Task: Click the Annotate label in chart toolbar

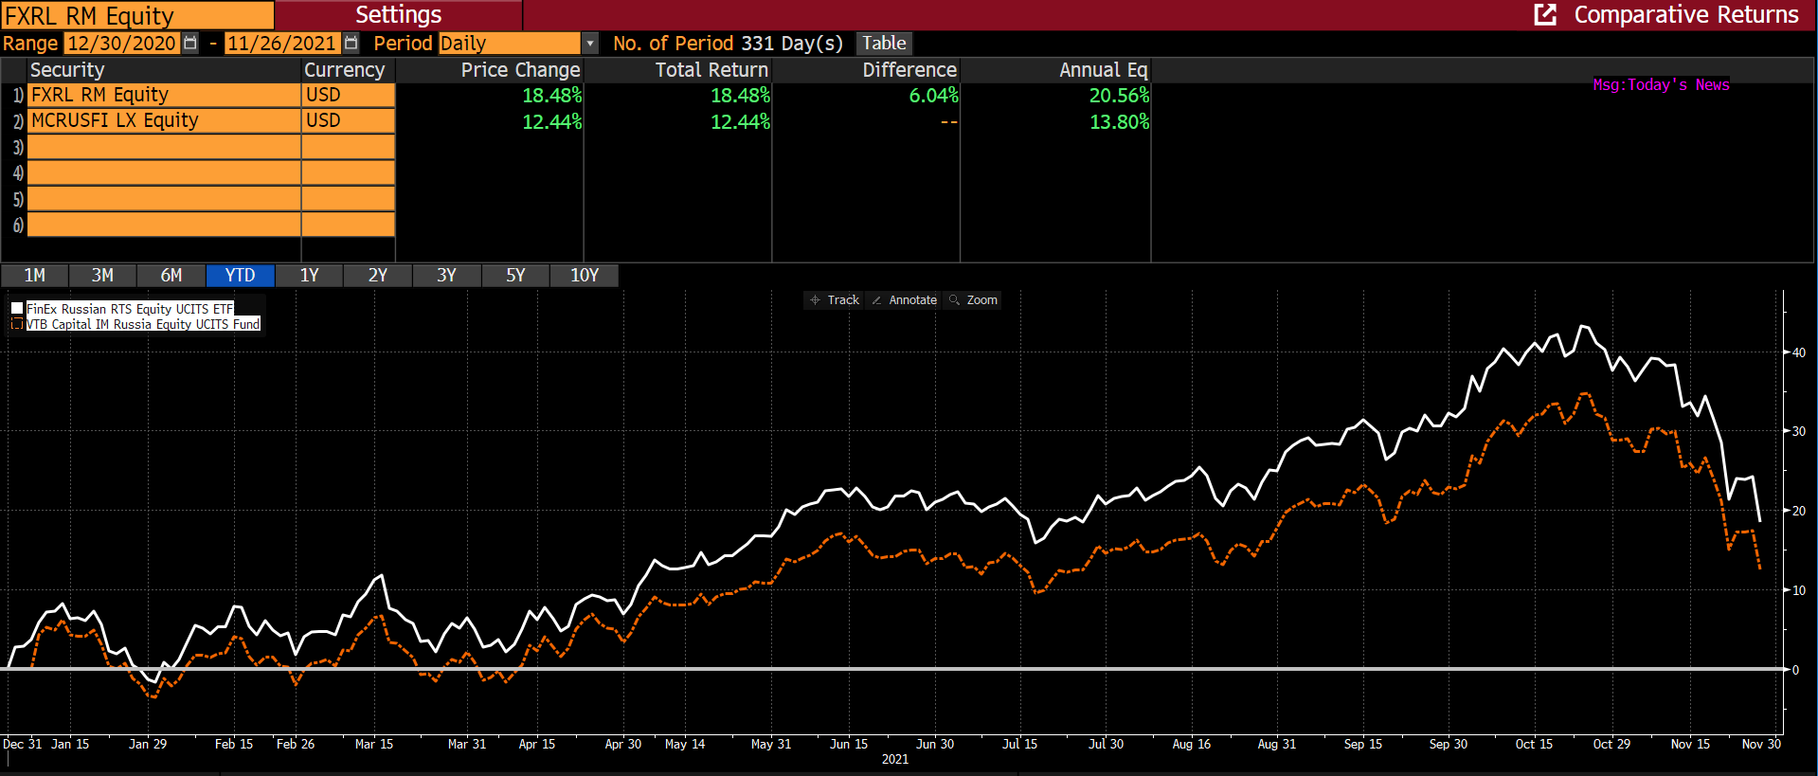Action: tap(913, 300)
